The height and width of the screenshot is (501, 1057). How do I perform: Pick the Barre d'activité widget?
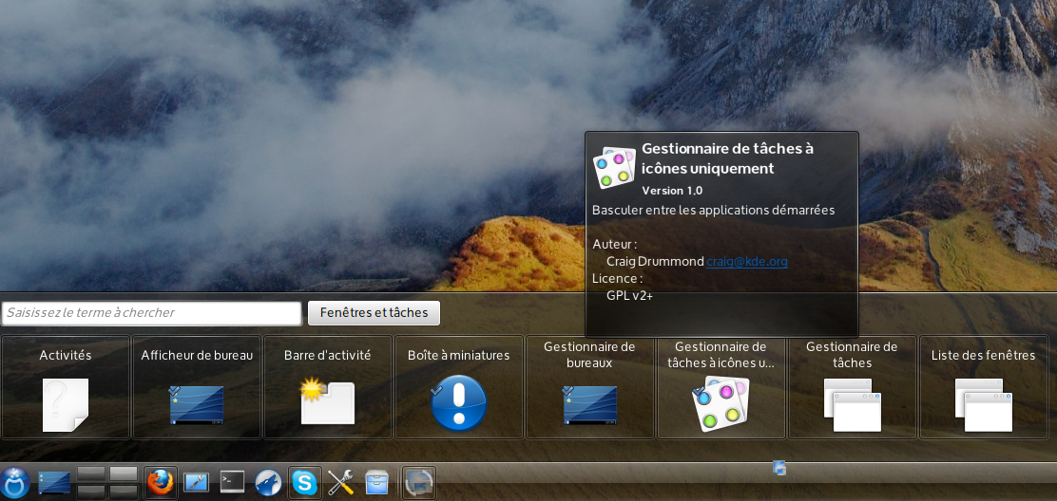[x=328, y=387]
